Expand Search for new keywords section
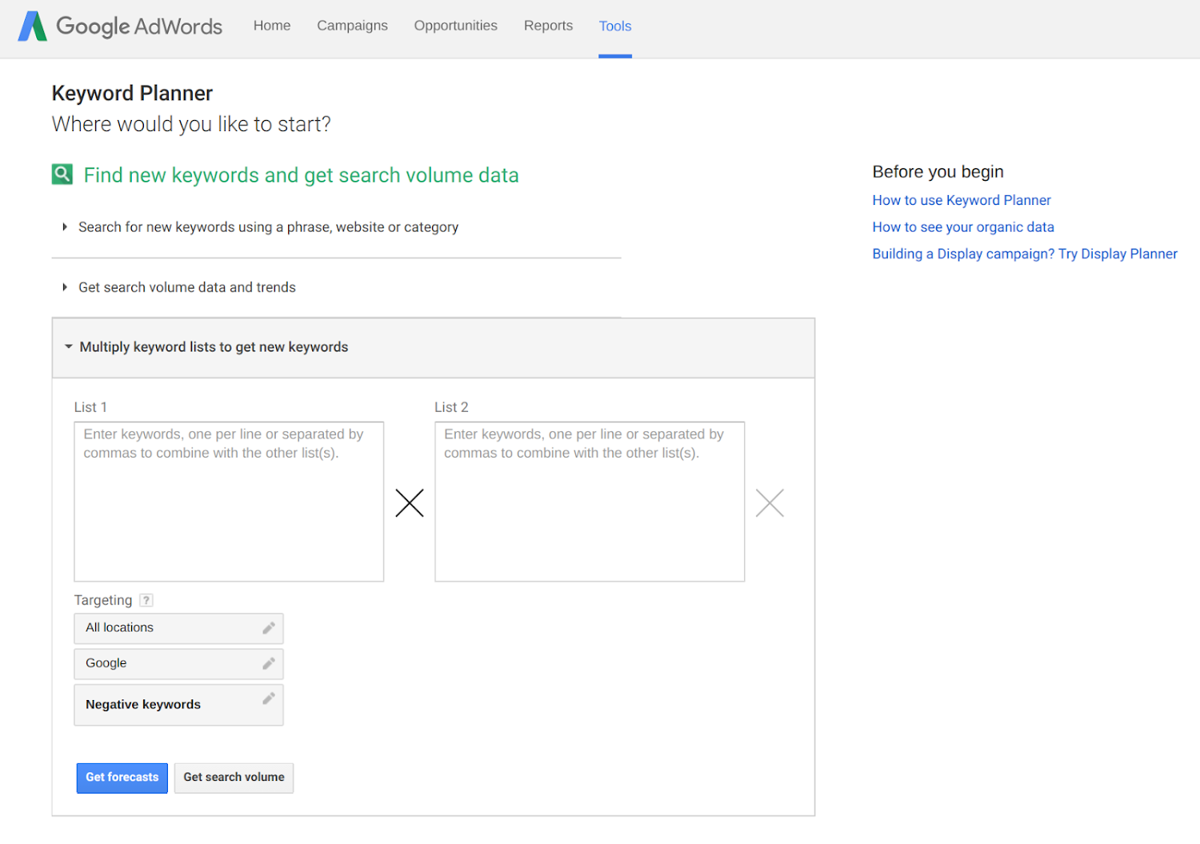 [268, 227]
